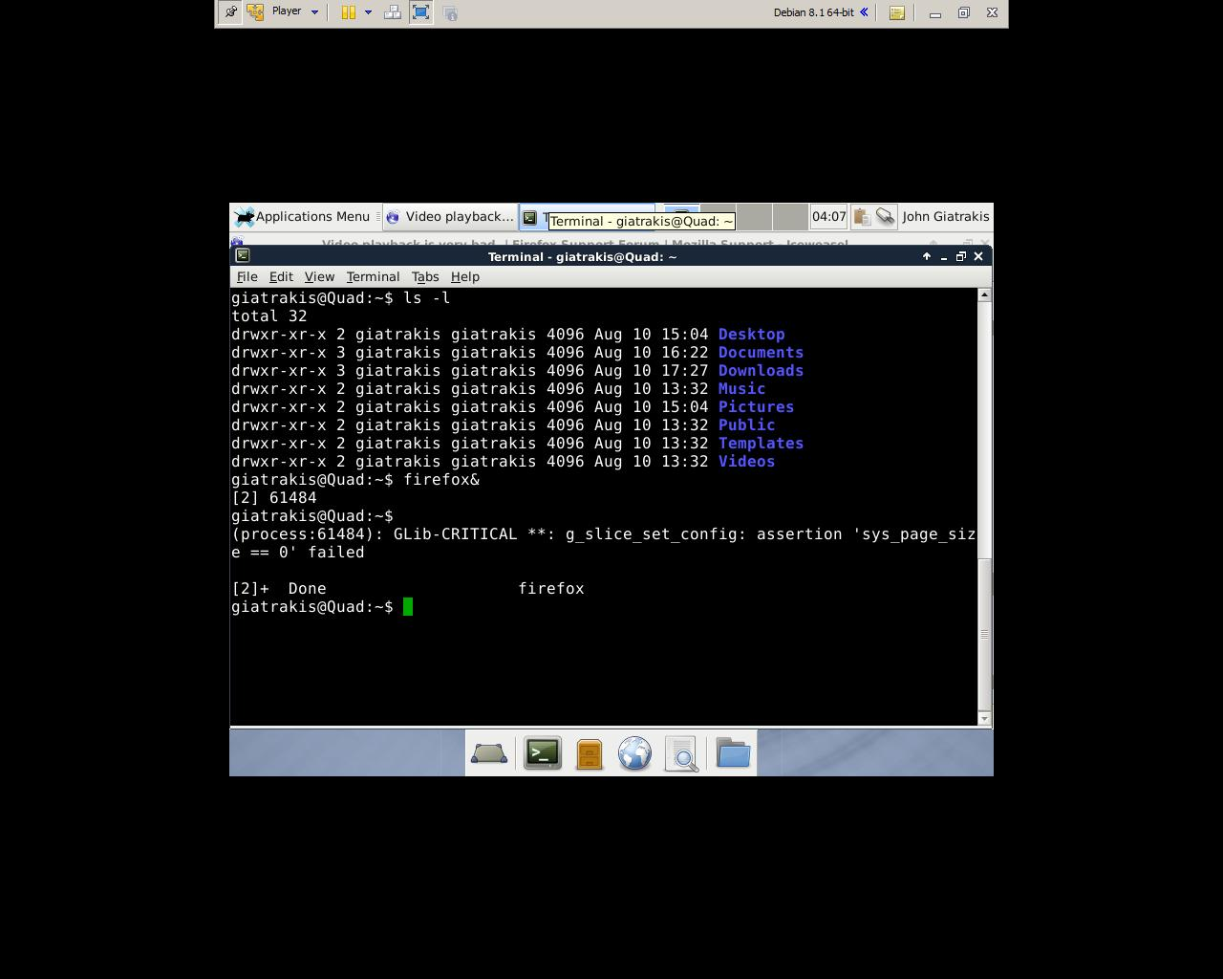1223x979 pixels.
Task: Open the home folder icon in dock
Action: pos(733,753)
